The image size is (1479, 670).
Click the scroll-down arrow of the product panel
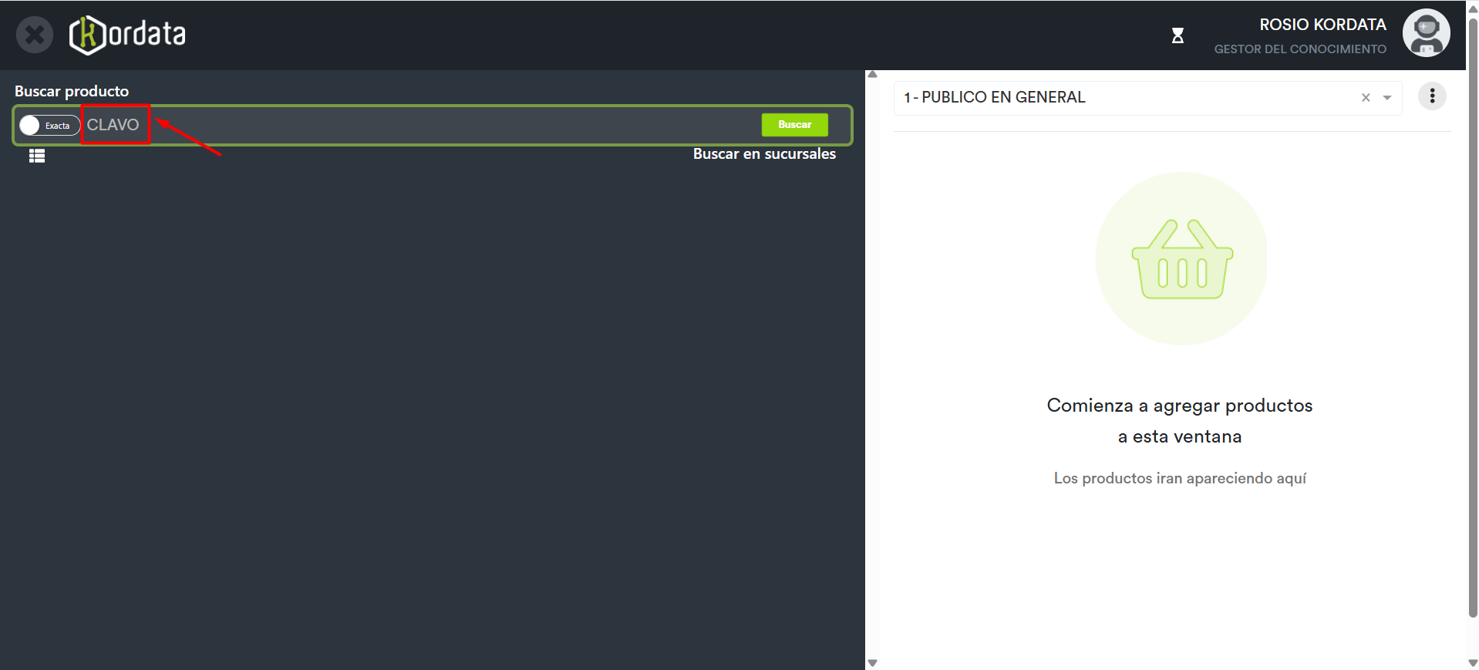[x=873, y=663]
